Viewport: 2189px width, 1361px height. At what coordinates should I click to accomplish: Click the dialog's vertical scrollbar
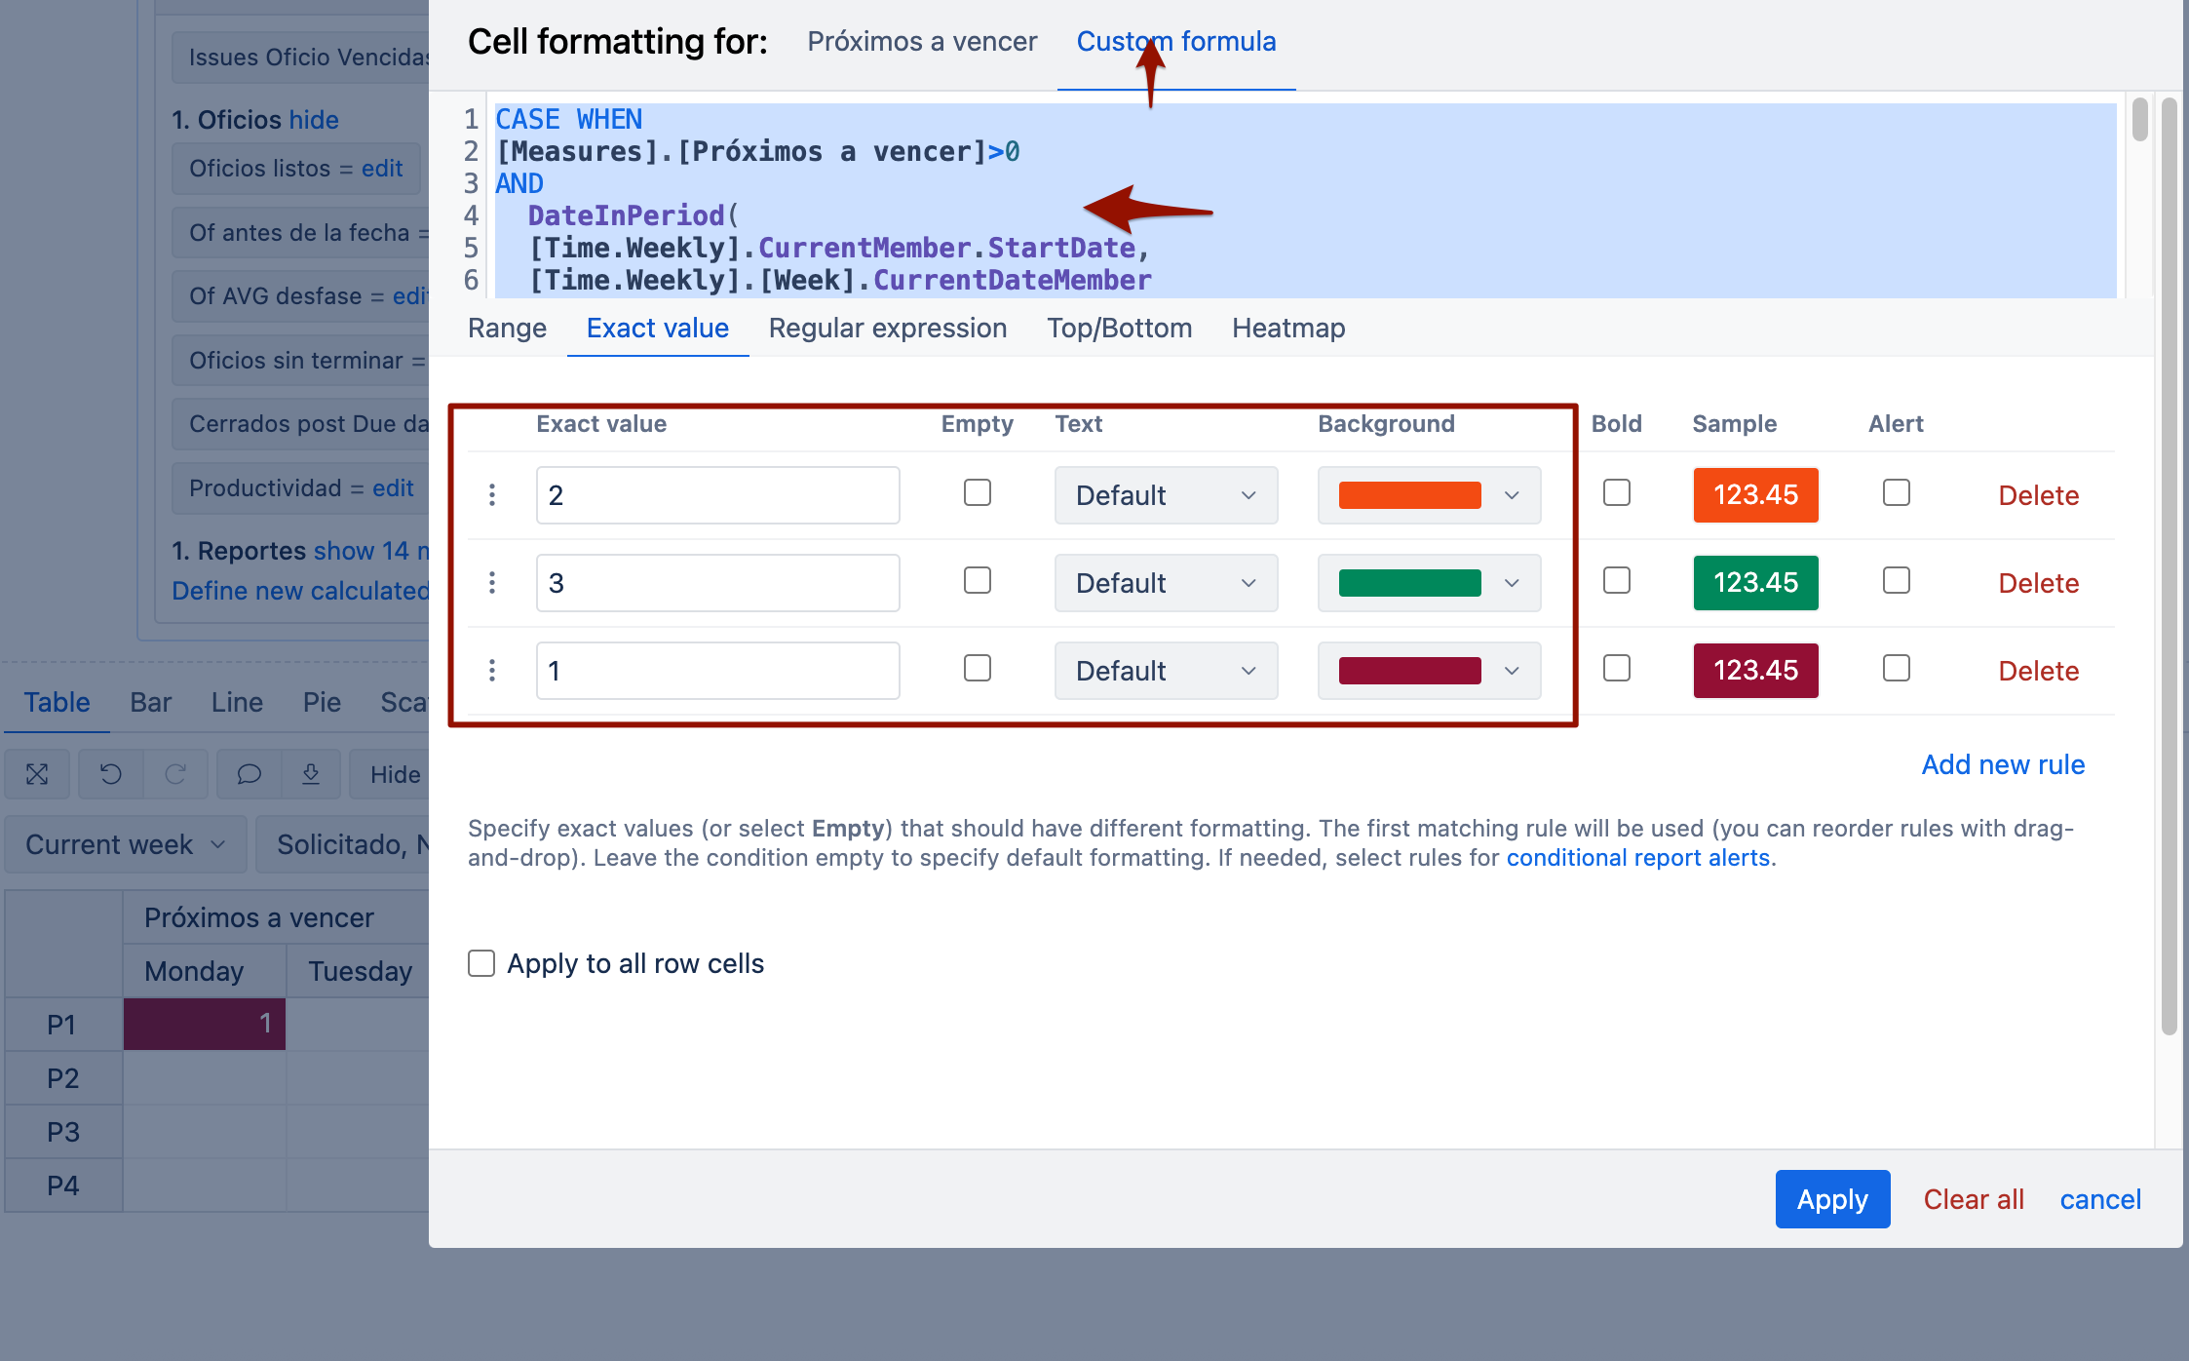point(2169,565)
